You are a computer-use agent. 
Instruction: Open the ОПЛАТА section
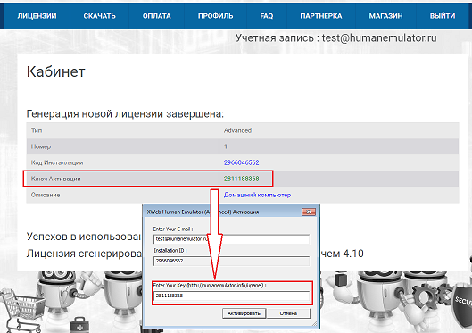pos(156,16)
